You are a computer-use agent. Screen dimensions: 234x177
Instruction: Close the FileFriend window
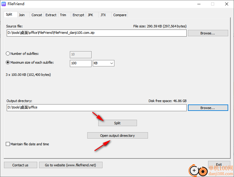(227, 4)
